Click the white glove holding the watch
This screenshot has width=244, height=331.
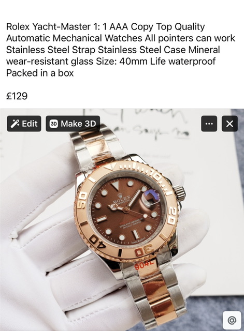click(x=42, y=243)
